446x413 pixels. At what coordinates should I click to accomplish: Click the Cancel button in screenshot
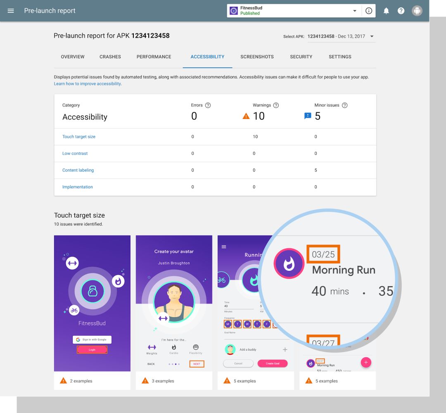tap(238, 363)
